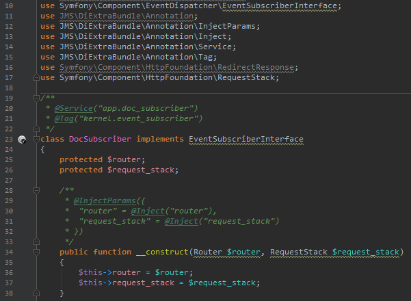Click $this->request_stack assignment on line 37
The width and height of the screenshot is (411, 301).
click(169, 283)
